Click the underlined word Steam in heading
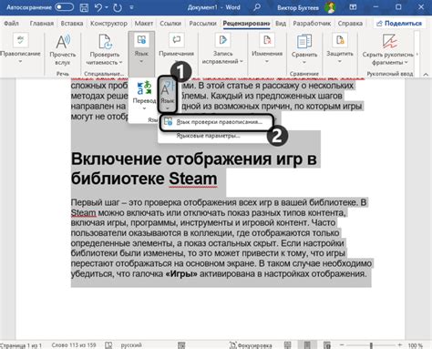 point(193,179)
